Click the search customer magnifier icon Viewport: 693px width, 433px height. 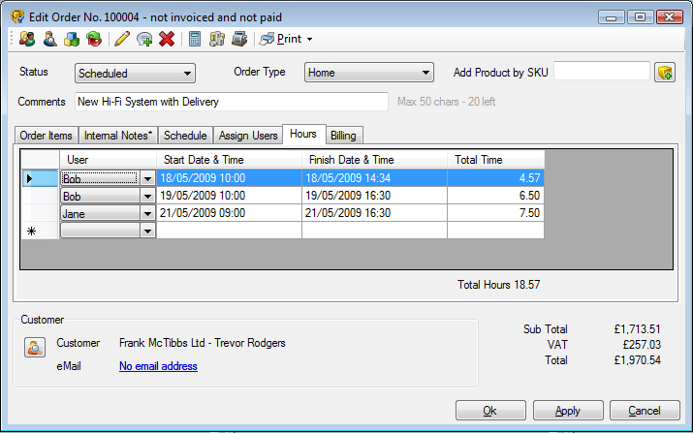48,40
